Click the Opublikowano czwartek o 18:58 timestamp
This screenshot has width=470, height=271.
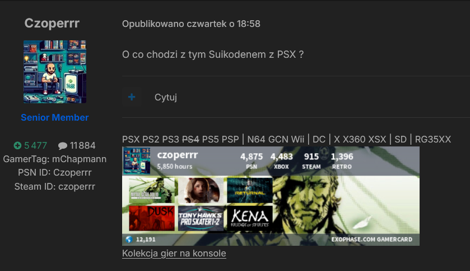point(191,24)
